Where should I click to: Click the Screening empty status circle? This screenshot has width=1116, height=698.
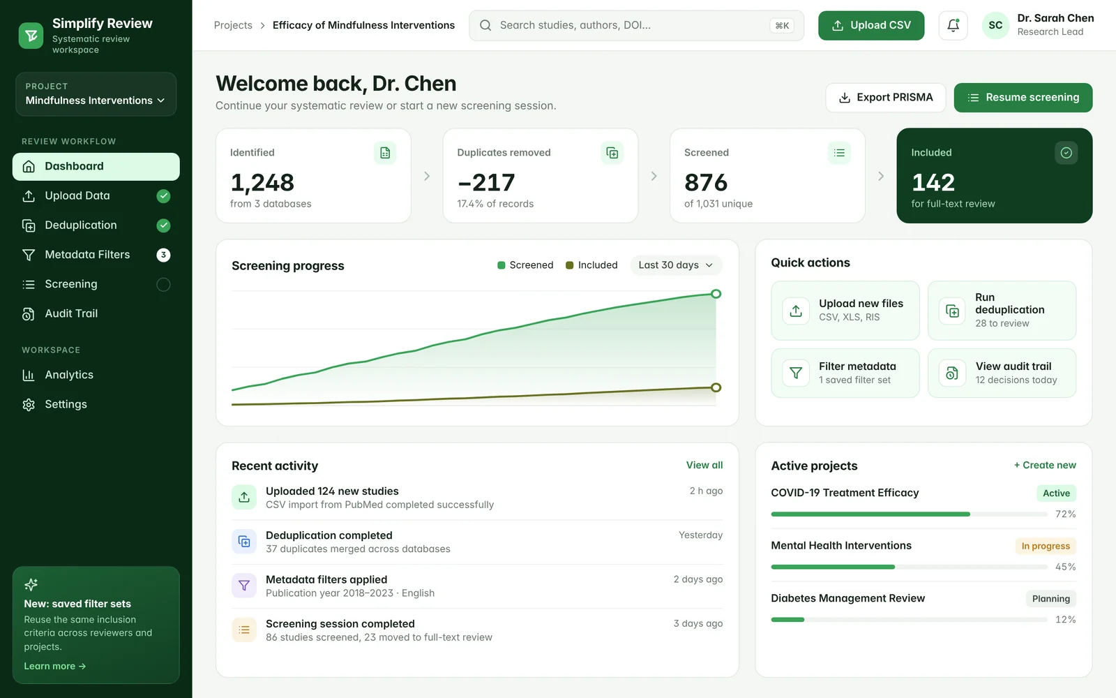[x=163, y=284]
